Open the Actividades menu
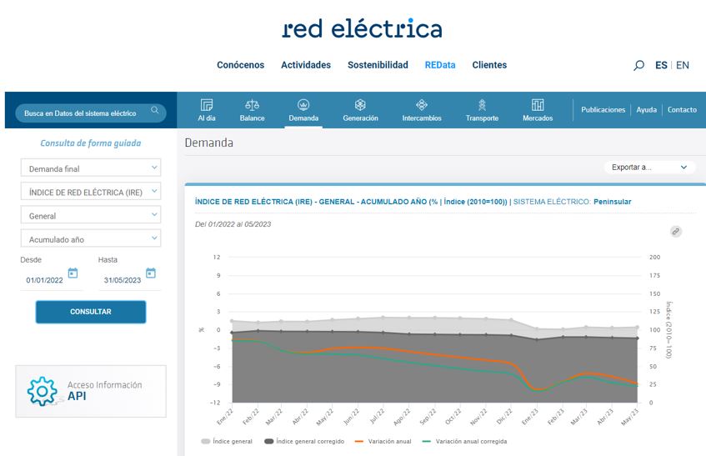This screenshot has width=706, height=456. tap(306, 65)
